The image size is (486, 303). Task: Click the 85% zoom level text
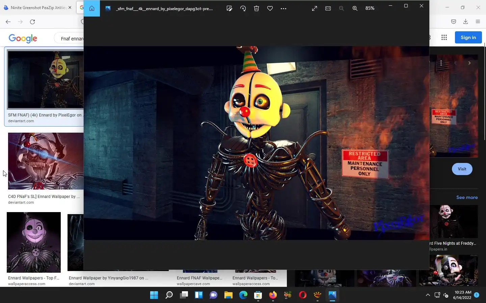370,8
